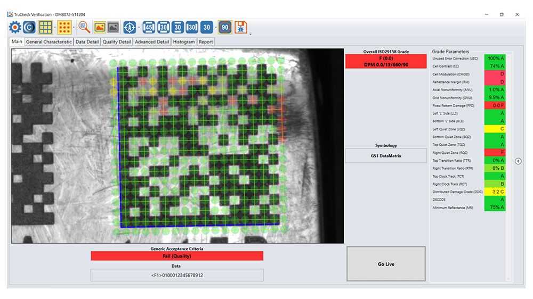
Task: Select the magnifier zoom tool
Action: pos(84,27)
